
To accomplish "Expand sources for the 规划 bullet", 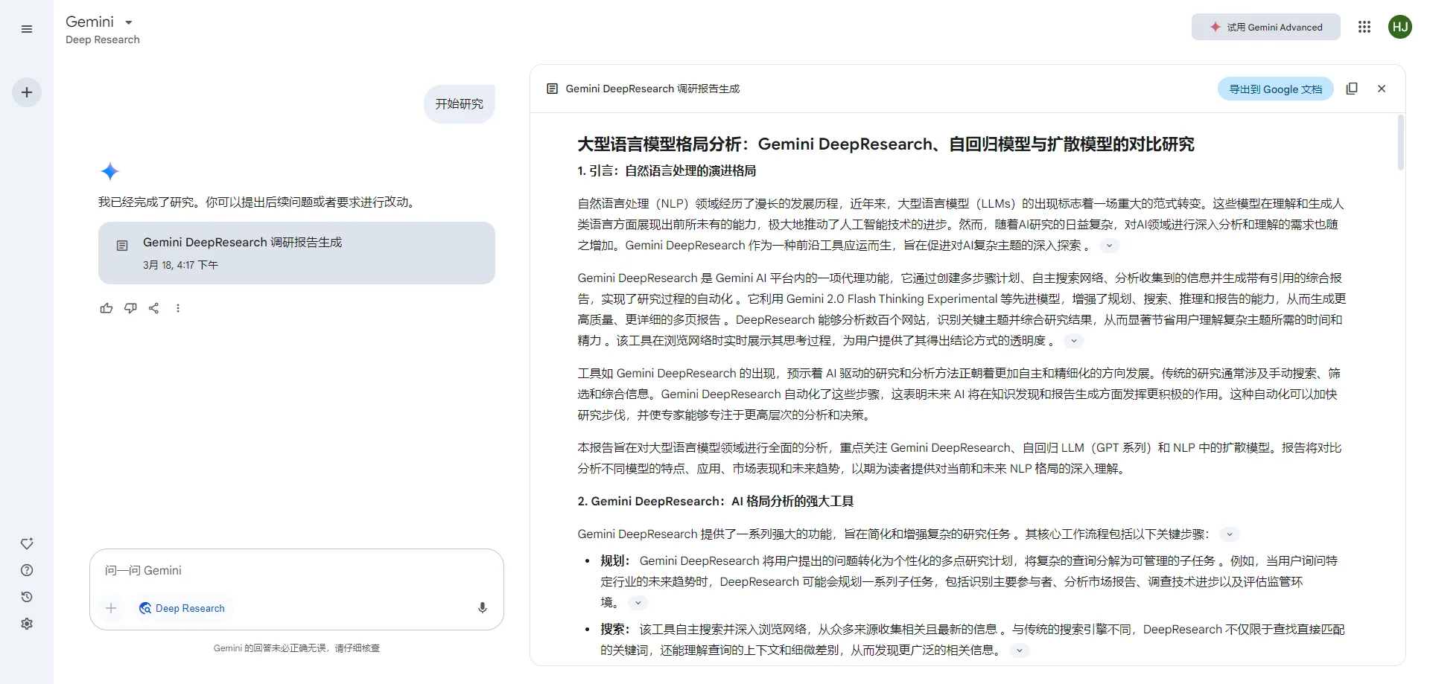I will [x=638, y=603].
